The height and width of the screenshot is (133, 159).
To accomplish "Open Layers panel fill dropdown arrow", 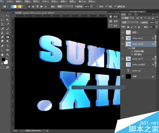I will [x=156, y=27].
